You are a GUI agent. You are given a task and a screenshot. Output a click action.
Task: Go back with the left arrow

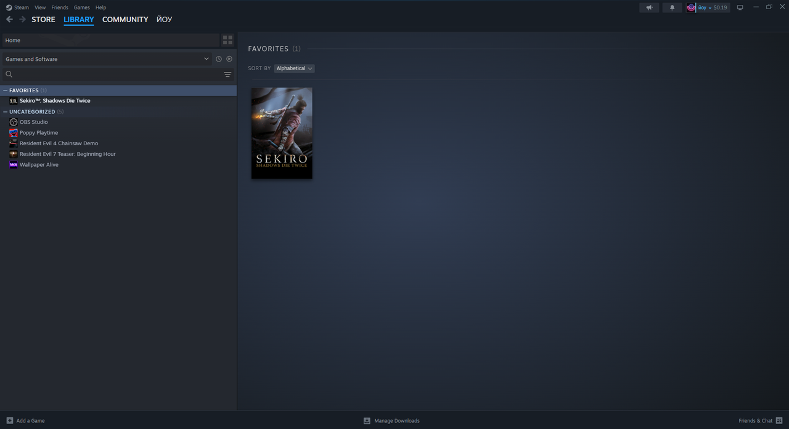9,19
